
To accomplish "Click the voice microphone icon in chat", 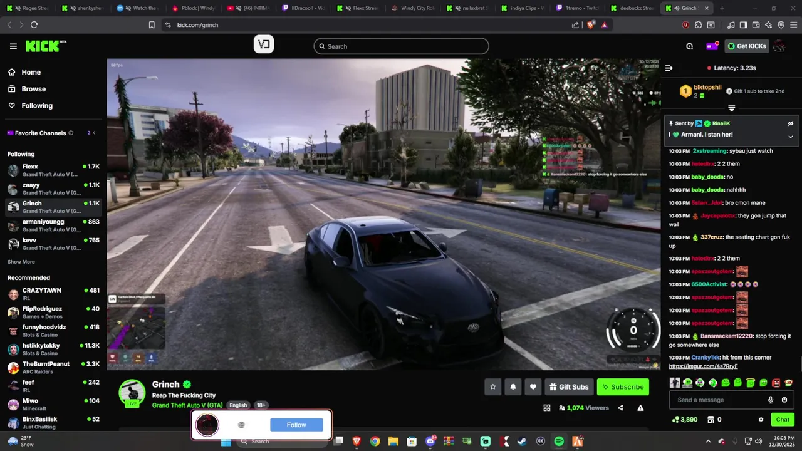I will pos(771,400).
